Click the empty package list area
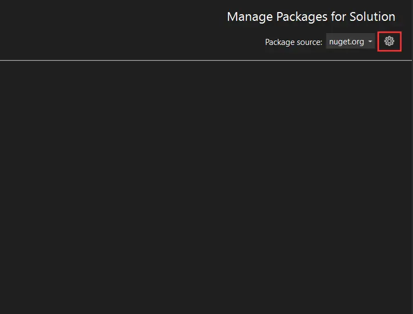Screen dimensions: 413x314 click(x=206, y=186)
